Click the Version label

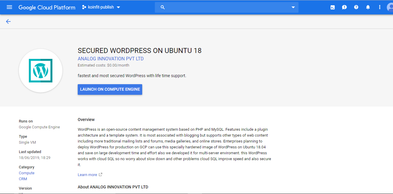(x=25, y=188)
